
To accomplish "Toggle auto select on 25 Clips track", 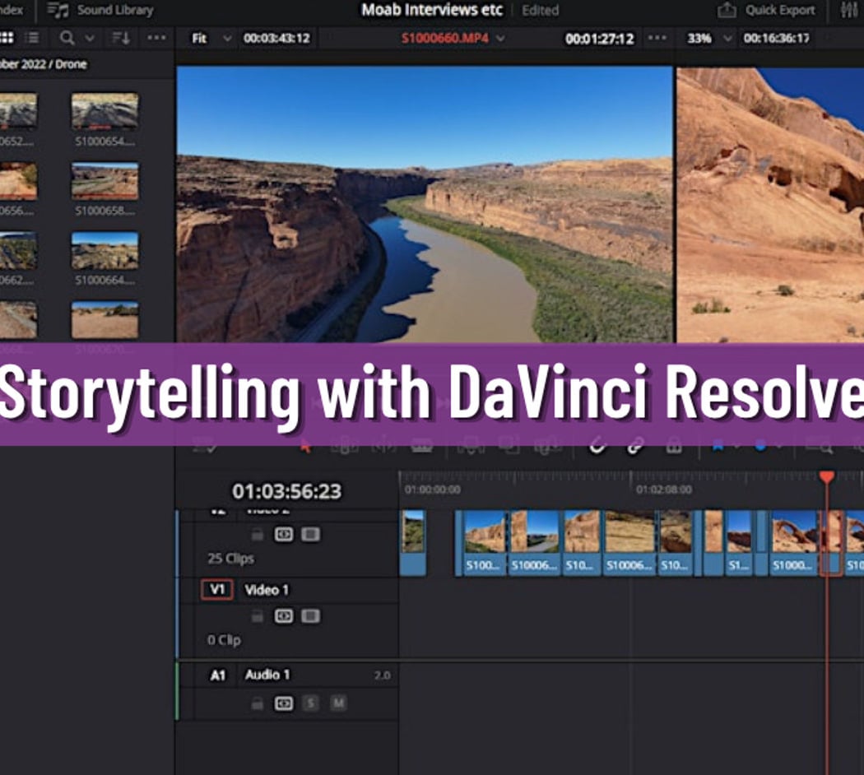I will tap(284, 534).
